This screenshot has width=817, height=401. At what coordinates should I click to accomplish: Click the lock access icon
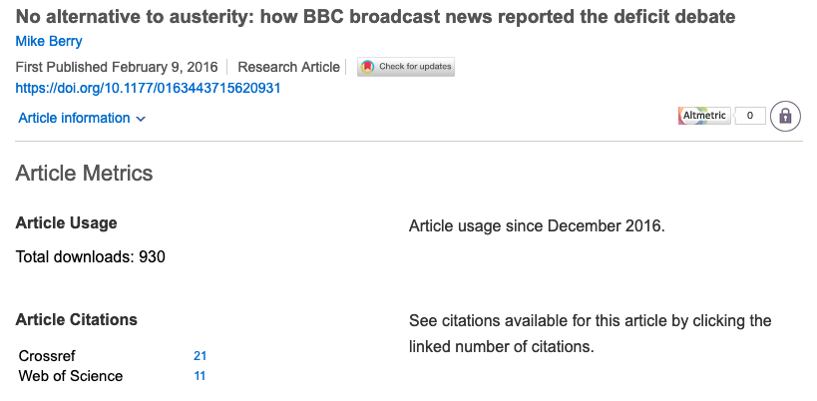pos(785,116)
